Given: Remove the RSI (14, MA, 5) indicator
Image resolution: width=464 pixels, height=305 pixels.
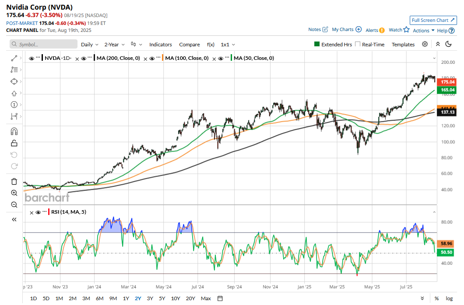Looking at the screenshot, I should (32, 213).
